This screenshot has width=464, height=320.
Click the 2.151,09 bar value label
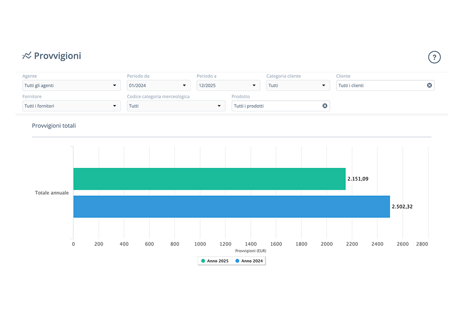pos(358,179)
